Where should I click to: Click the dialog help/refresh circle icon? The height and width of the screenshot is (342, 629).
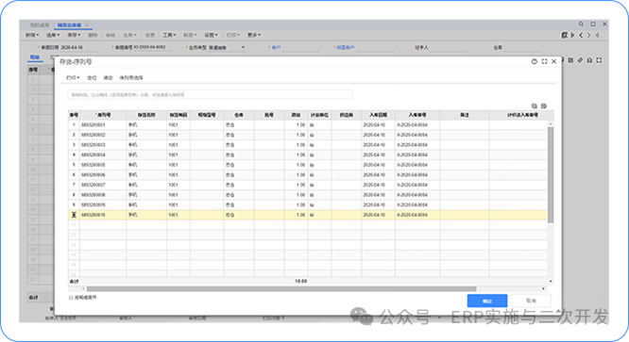coord(535,61)
